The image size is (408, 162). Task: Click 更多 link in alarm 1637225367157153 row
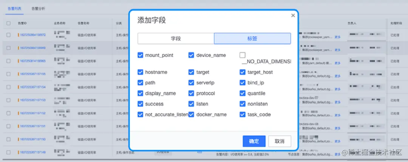(x=337, y=102)
